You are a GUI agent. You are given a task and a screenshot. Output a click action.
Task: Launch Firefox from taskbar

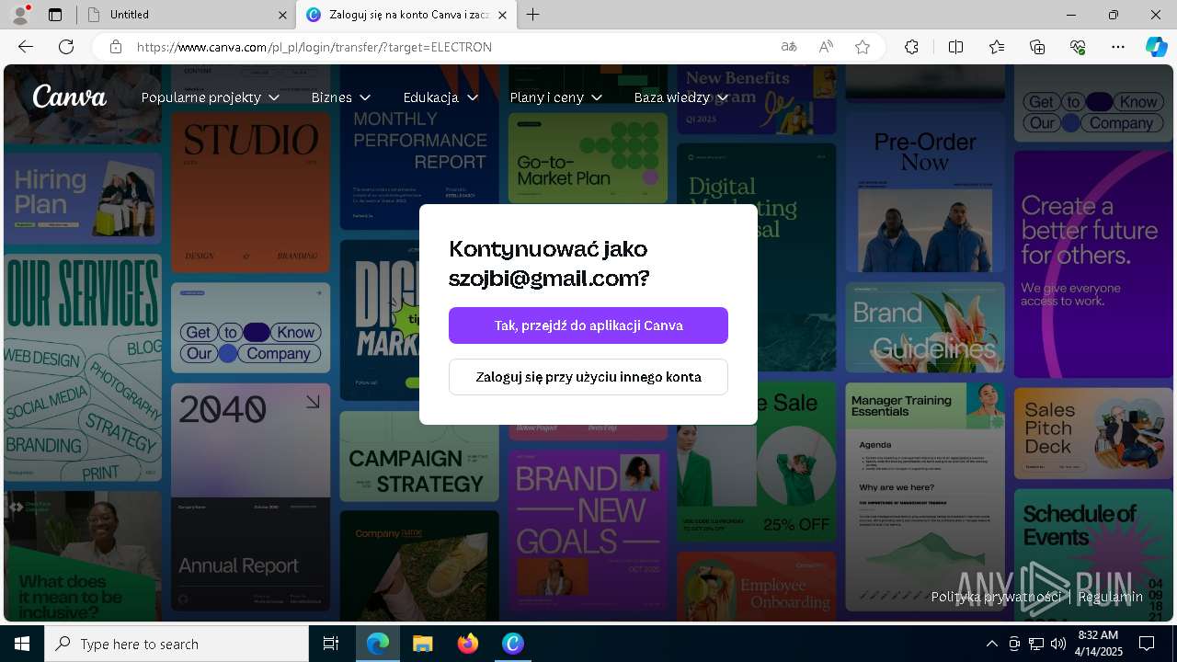pyautogui.click(x=468, y=644)
